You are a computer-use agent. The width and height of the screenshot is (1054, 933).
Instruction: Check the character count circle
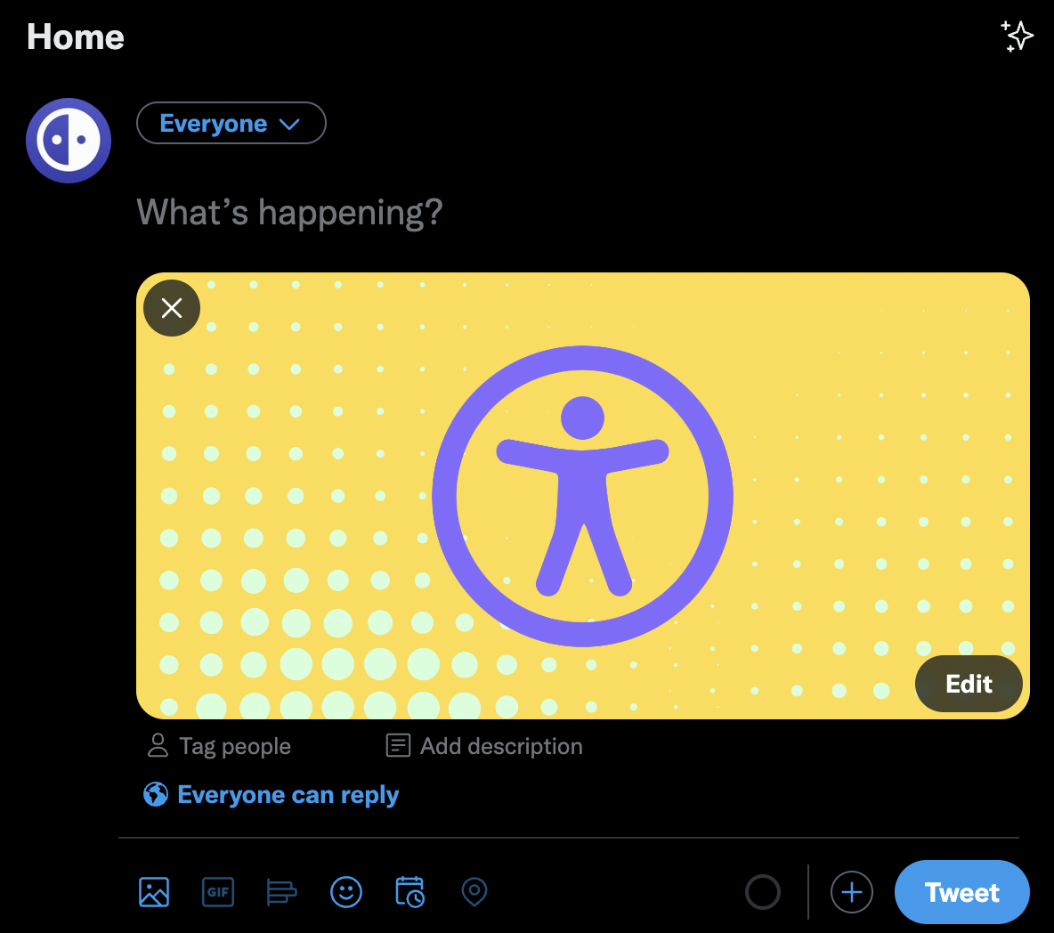tap(764, 892)
